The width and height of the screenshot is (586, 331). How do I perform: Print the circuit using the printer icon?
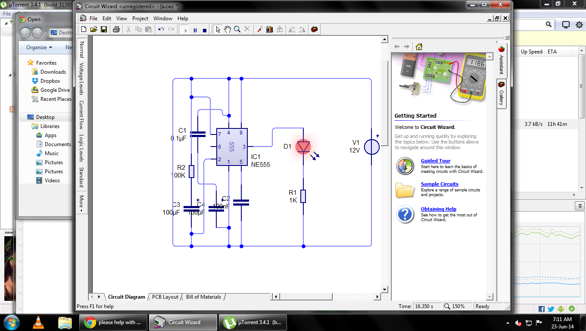point(116,29)
